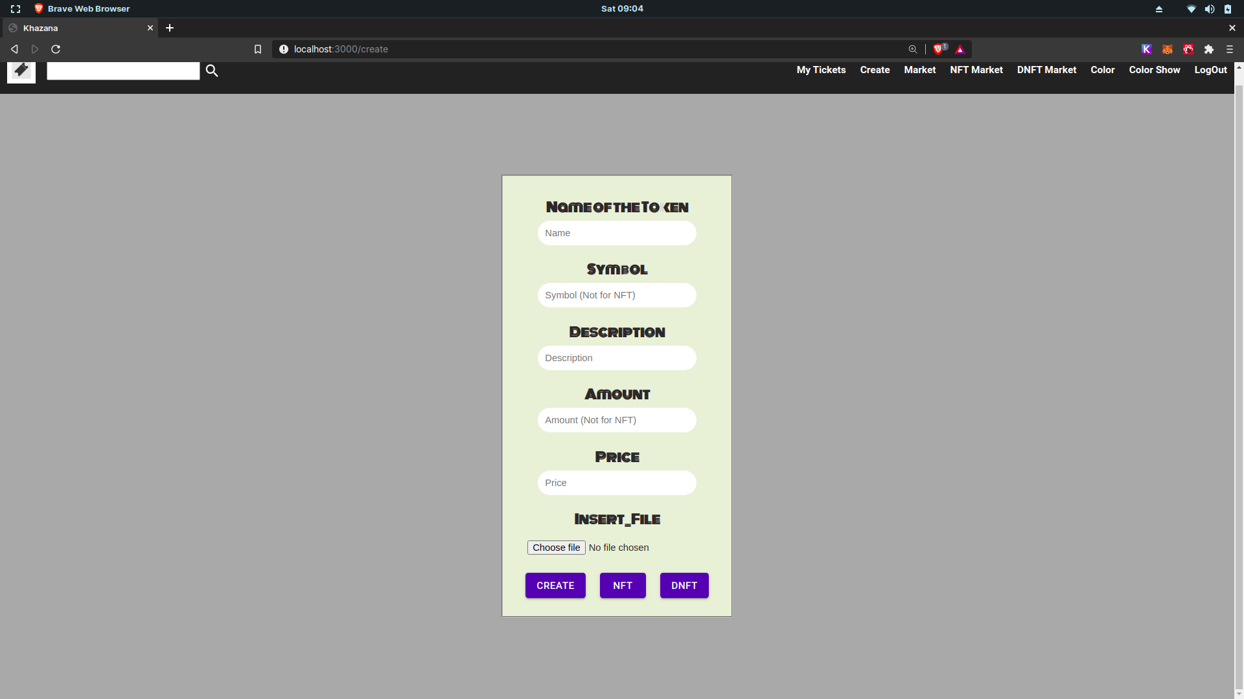Click Choose file button

tap(556, 548)
